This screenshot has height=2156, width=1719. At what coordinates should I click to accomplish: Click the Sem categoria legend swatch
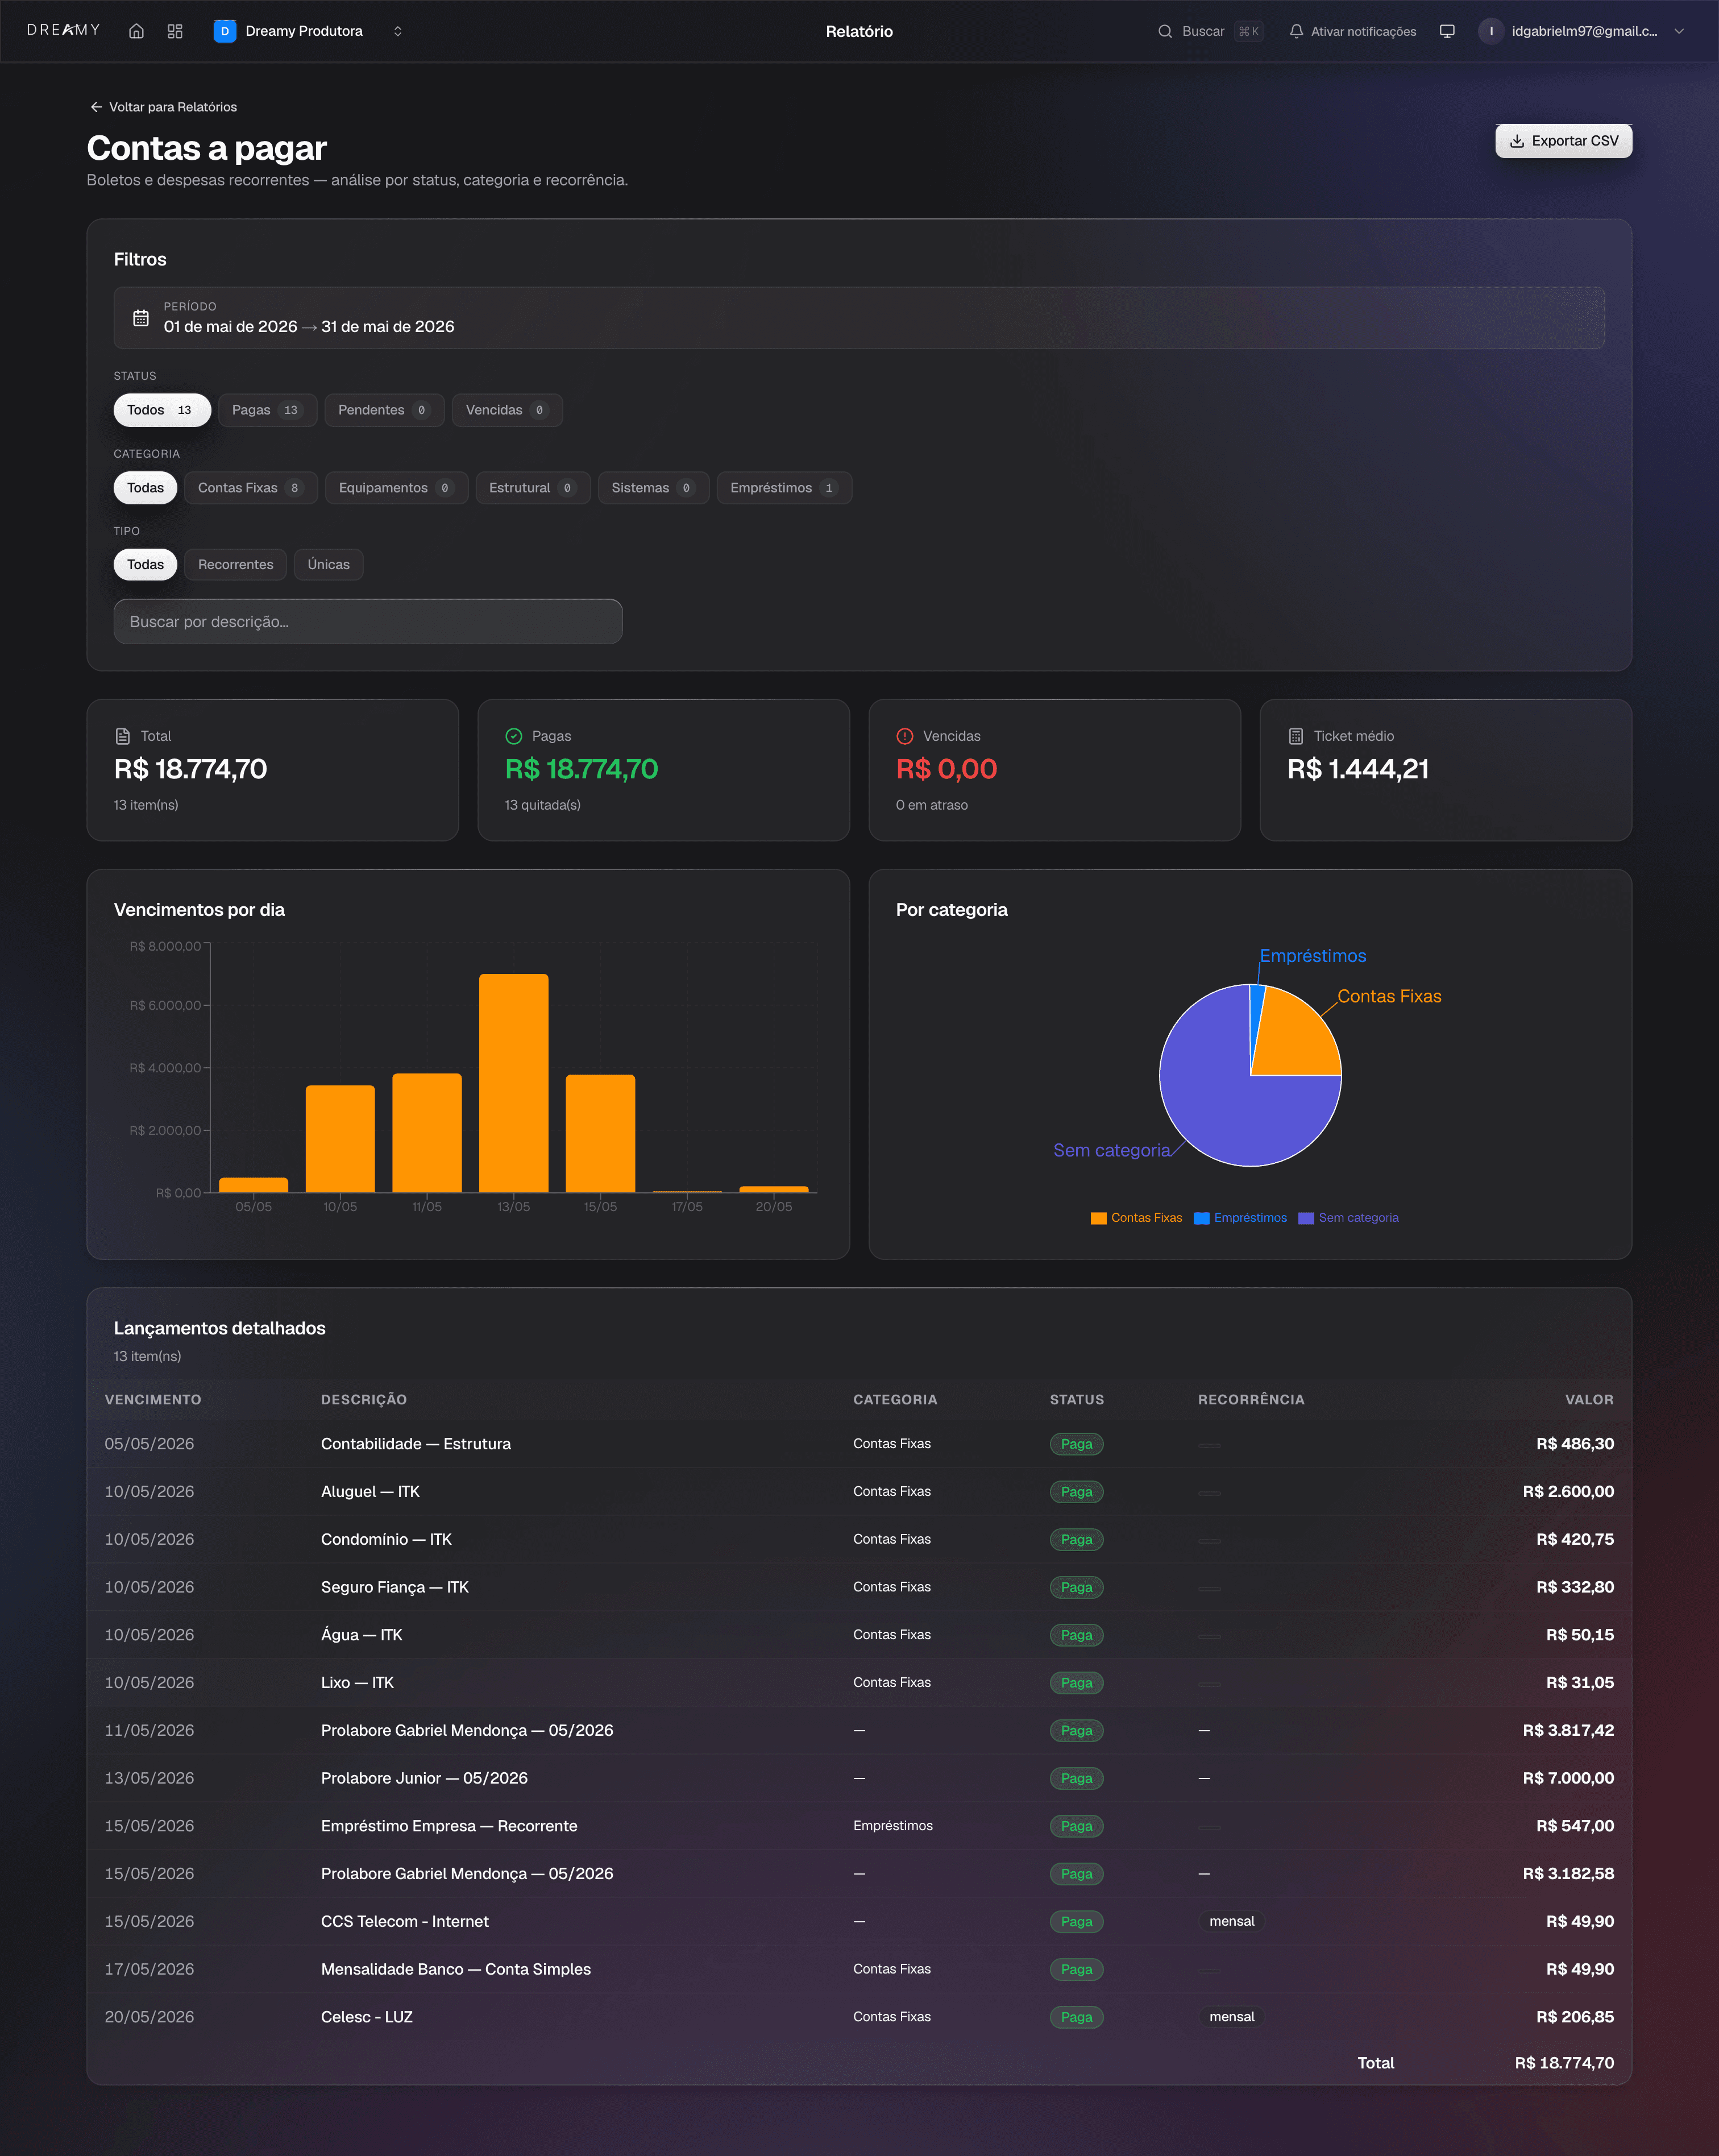click(x=1305, y=1218)
